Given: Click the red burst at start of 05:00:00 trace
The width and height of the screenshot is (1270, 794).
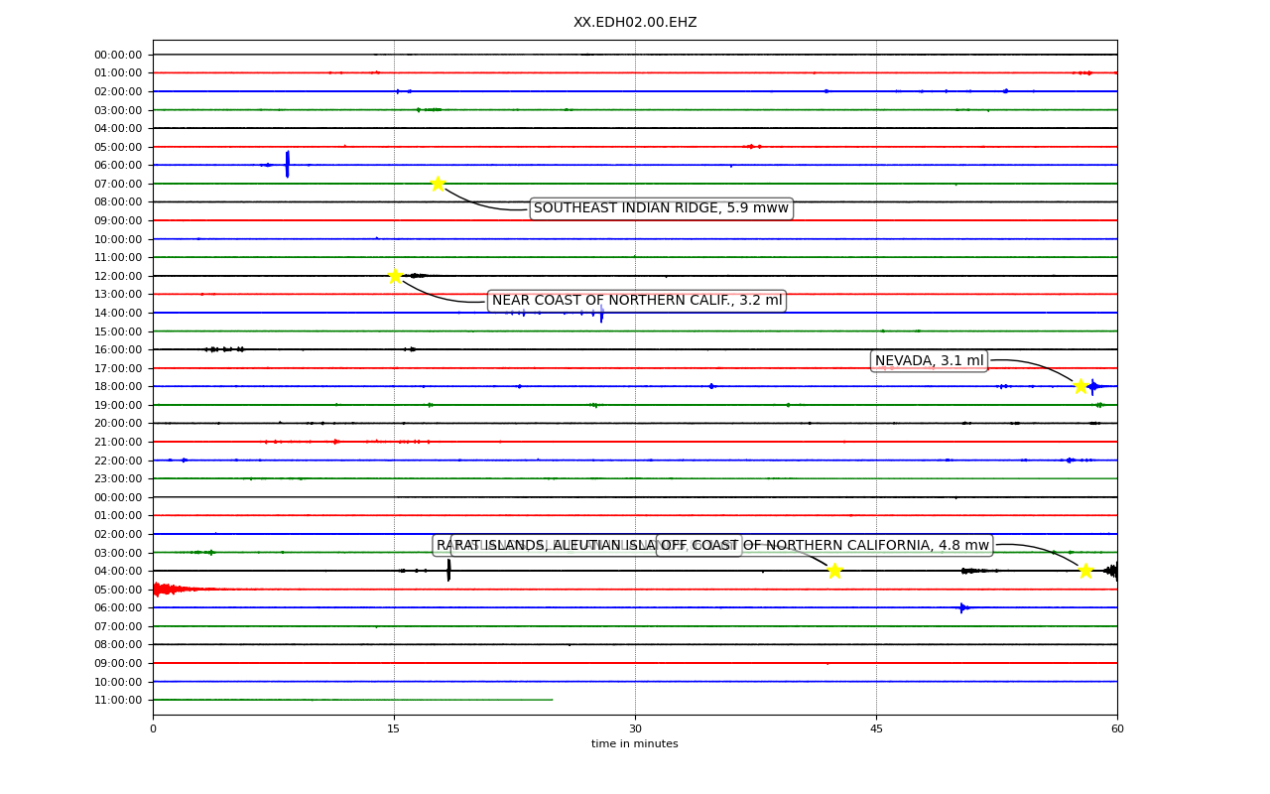Looking at the screenshot, I should pos(167,589).
